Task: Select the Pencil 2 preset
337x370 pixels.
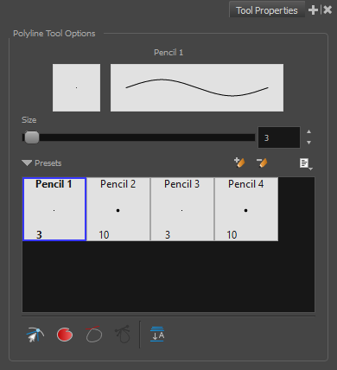Action: [118, 209]
